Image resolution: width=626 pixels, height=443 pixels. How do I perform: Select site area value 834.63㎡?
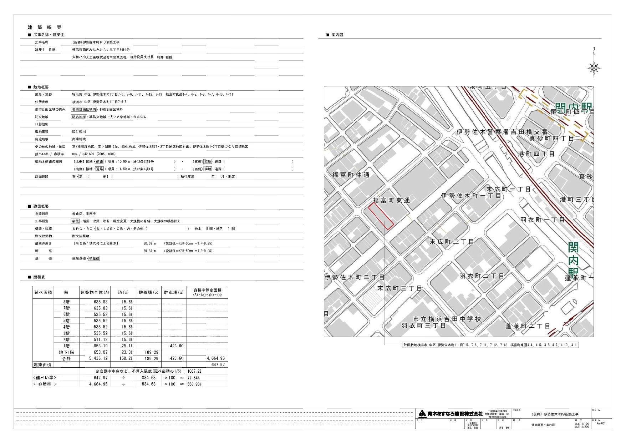pos(79,132)
